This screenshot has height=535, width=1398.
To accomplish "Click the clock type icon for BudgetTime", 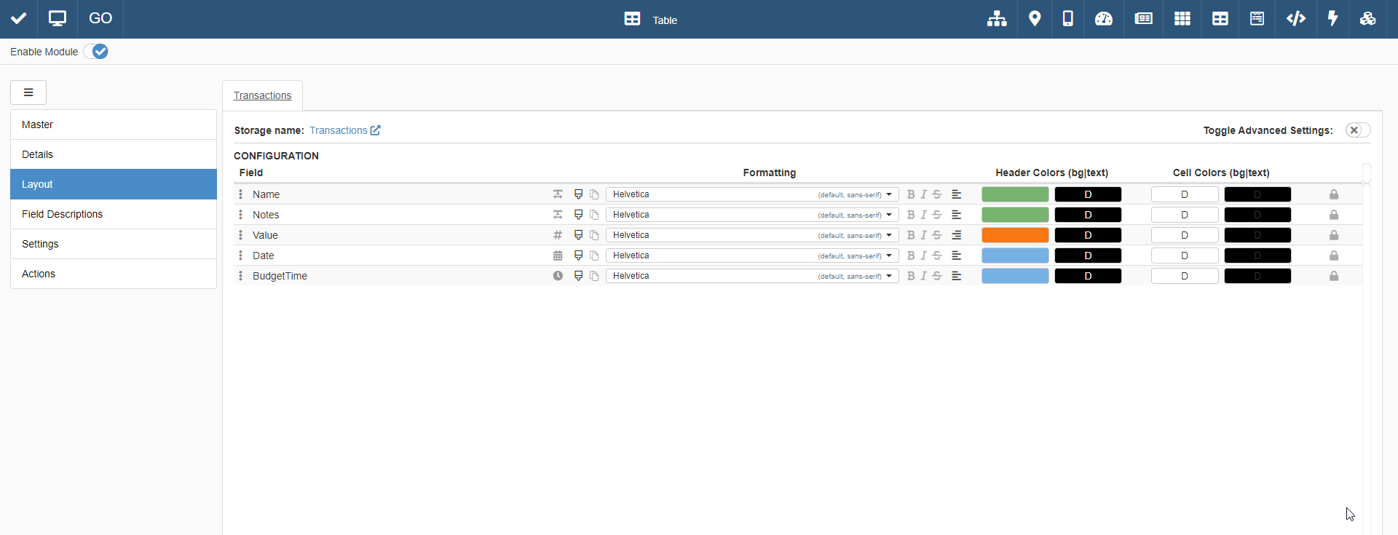I will tap(558, 276).
